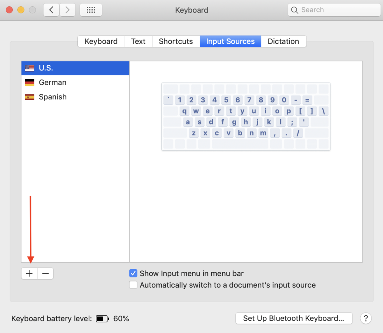This screenshot has width=383, height=333.
Task: Select U.S. input source in list
Action: click(75, 68)
